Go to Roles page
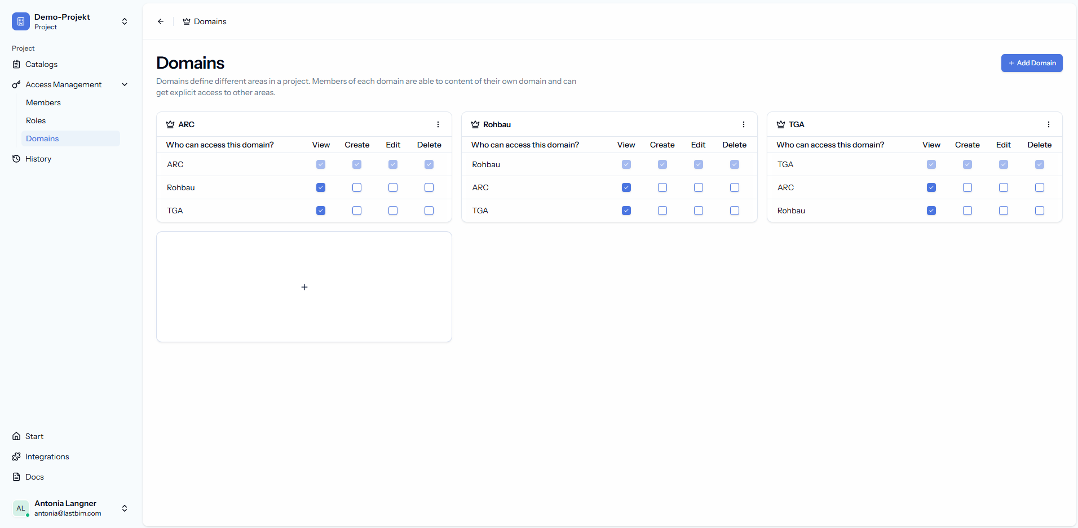 coord(70,120)
